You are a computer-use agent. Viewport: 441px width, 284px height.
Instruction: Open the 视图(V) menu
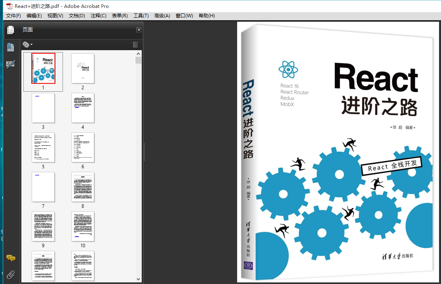coord(55,16)
